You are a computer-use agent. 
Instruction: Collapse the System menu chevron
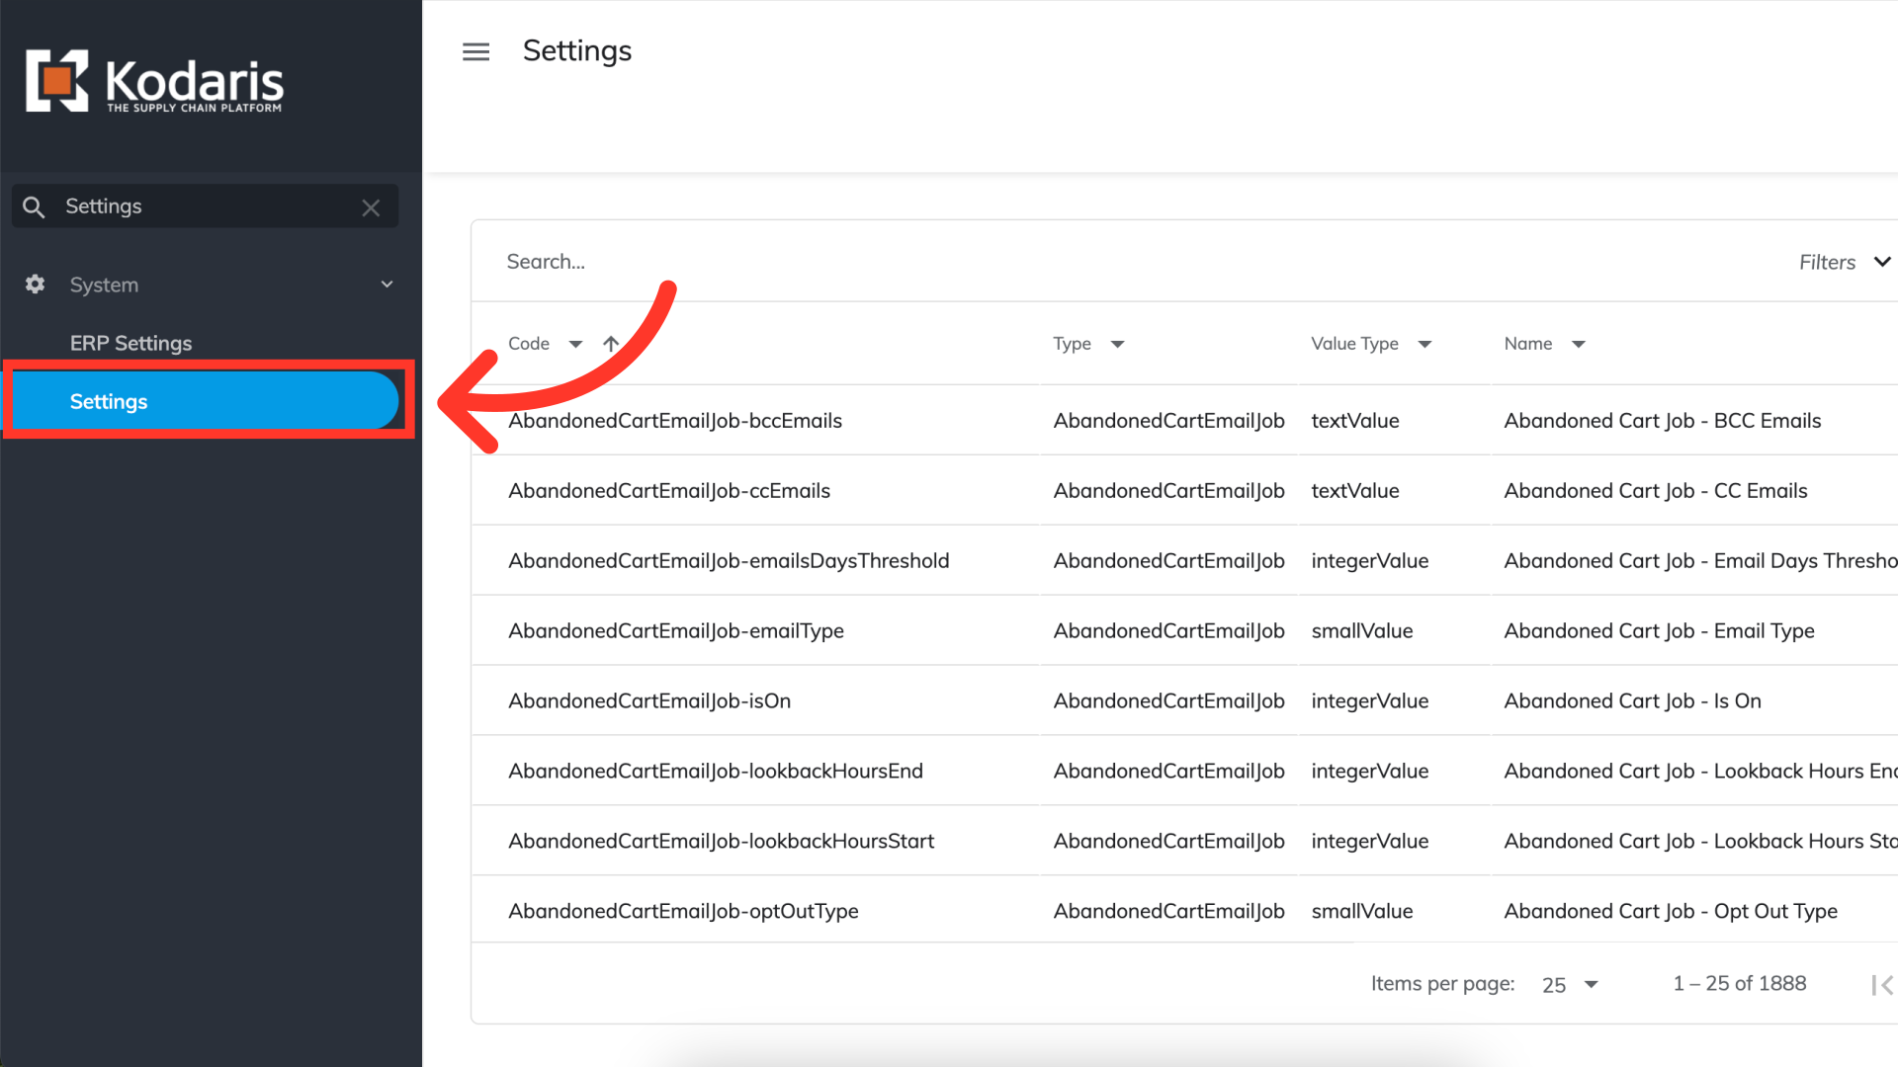coord(387,285)
